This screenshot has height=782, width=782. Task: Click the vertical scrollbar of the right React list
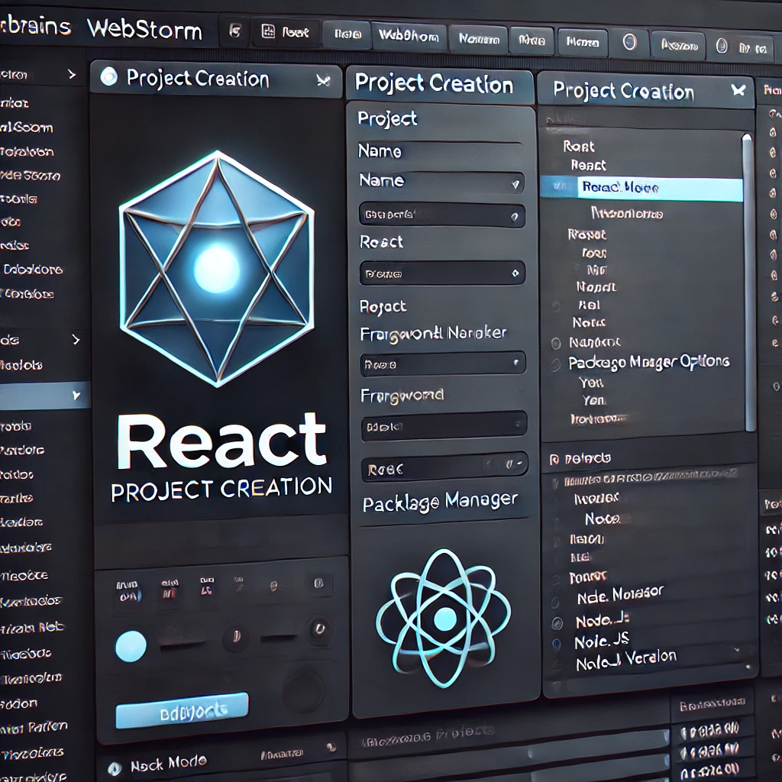coord(749,283)
